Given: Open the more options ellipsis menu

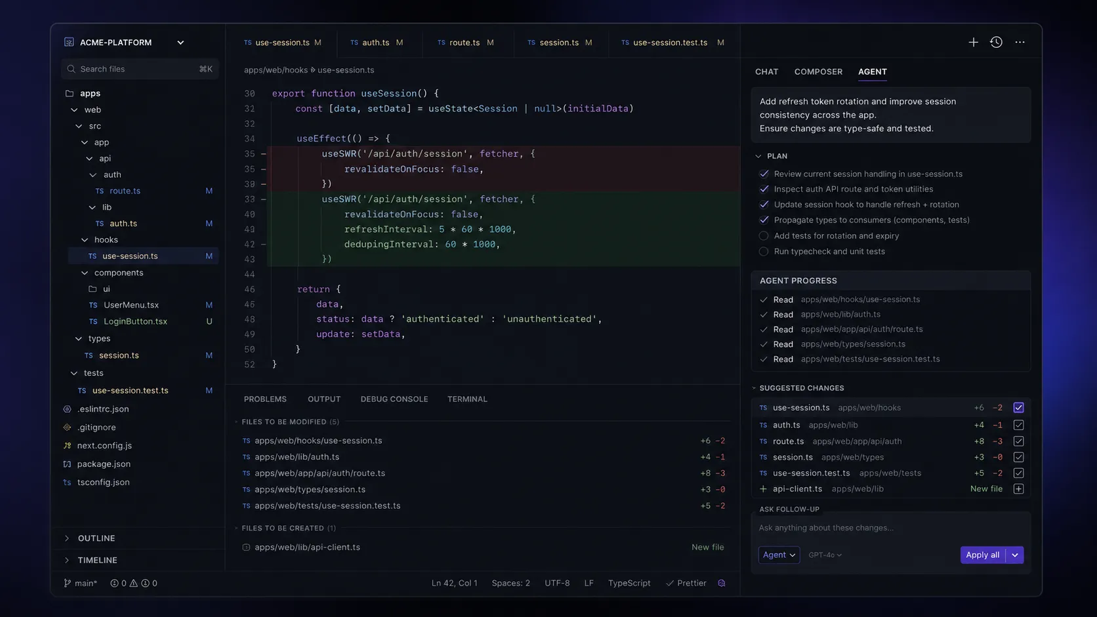Looking at the screenshot, I should pos(1020,42).
